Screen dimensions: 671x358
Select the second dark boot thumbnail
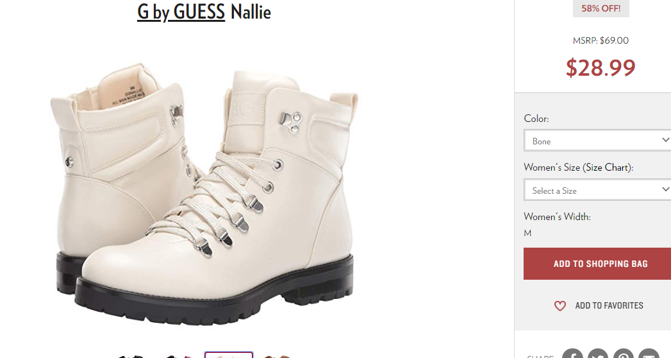coord(179,356)
